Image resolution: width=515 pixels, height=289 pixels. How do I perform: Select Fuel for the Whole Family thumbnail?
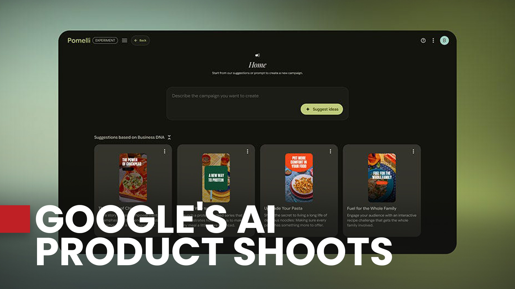coord(382,177)
